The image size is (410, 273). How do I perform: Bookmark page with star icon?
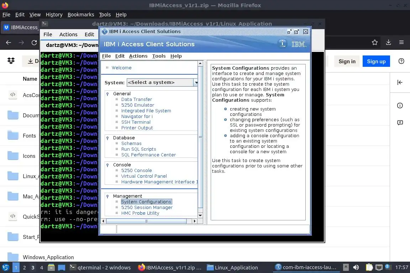tap(375, 42)
